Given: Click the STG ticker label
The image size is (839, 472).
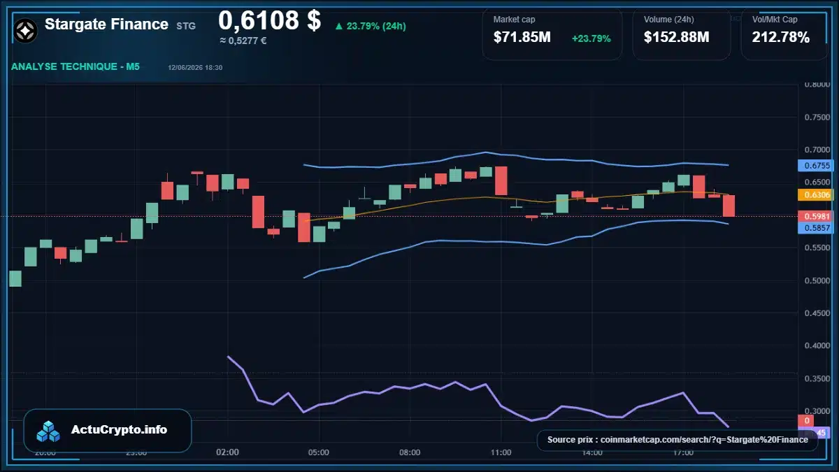Looking at the screenshot, I should pyautogui.click(x=186, y=26).
